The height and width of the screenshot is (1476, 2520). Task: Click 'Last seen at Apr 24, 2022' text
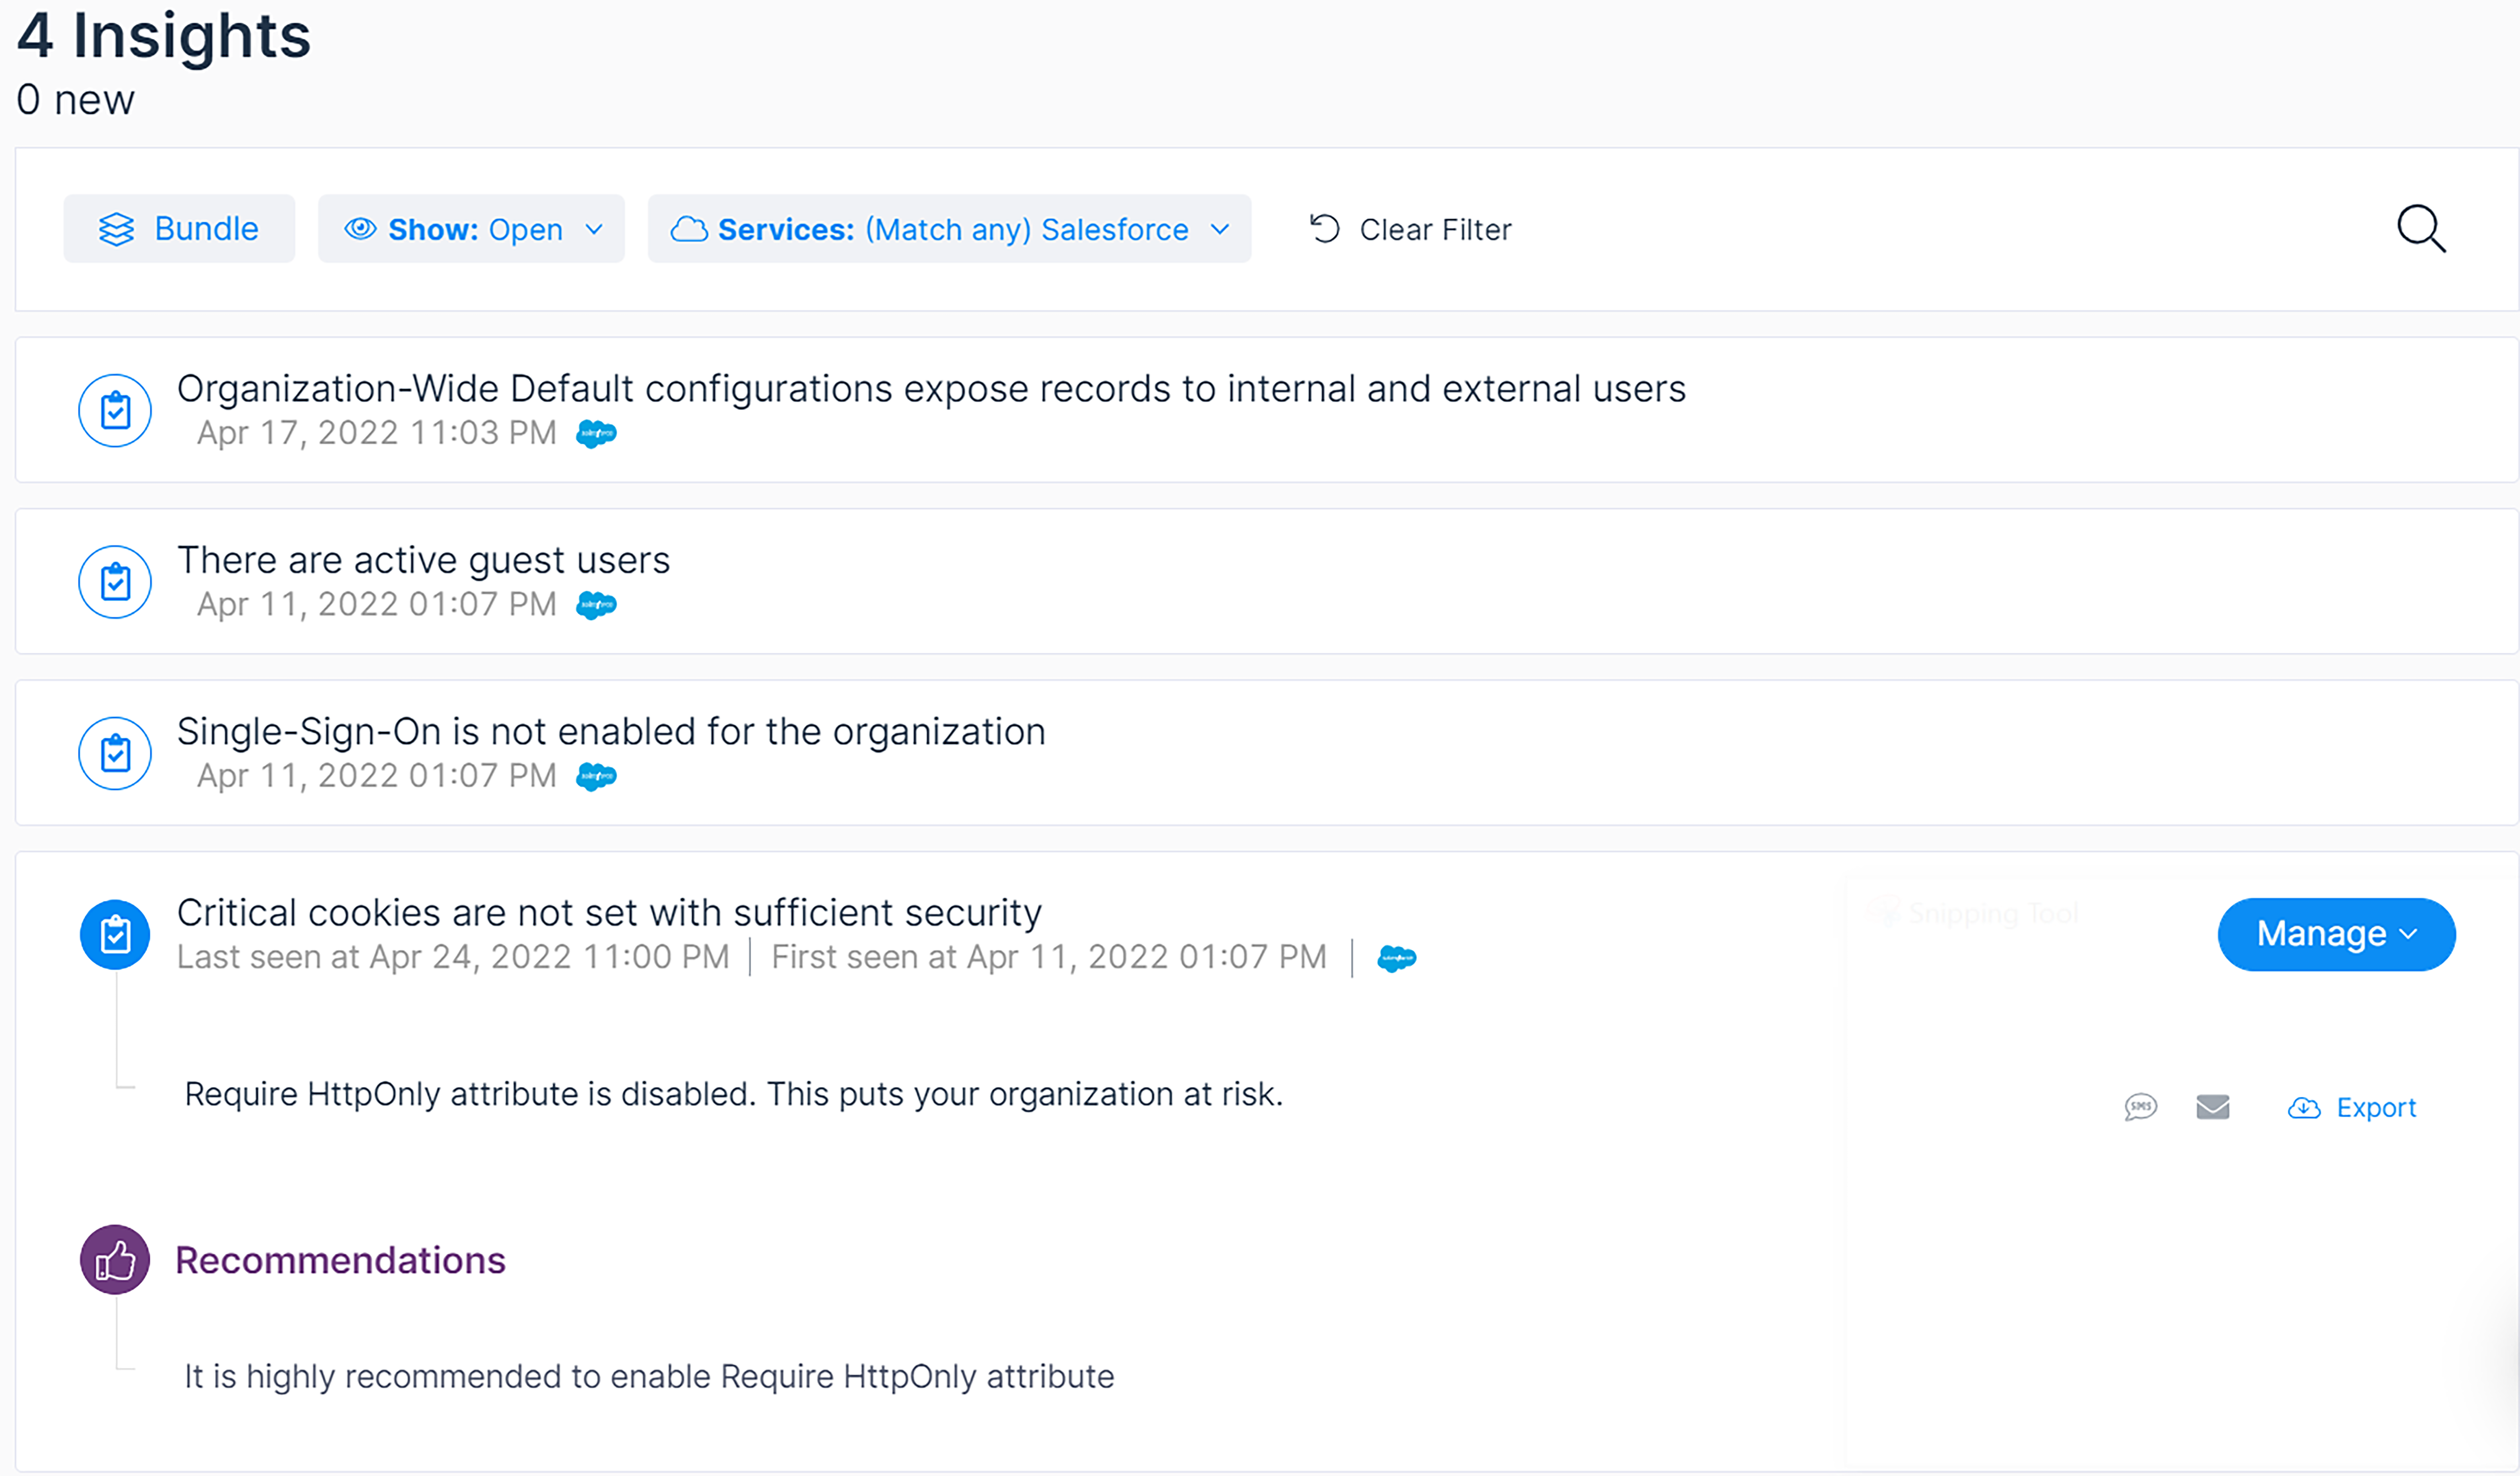point(453,957)
